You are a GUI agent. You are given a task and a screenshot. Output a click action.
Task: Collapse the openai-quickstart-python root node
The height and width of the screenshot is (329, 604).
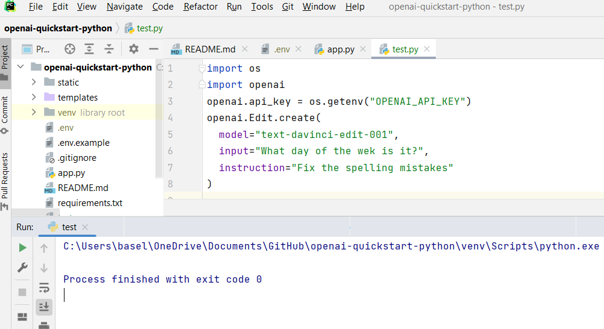[20, 67]
